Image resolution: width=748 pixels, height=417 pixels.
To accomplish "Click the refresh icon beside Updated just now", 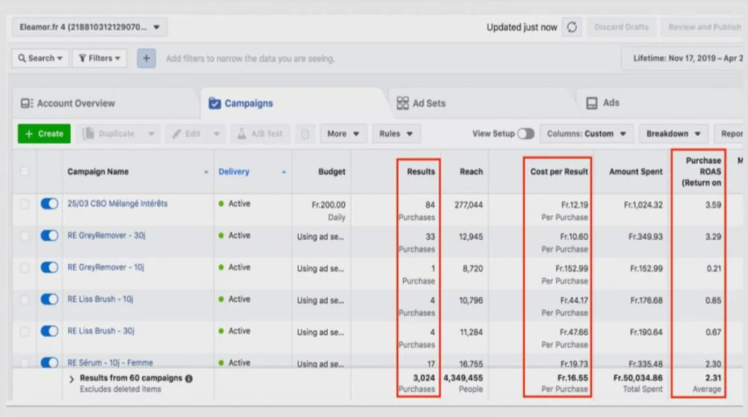I will pyautogui.click(x=571, y=27).
